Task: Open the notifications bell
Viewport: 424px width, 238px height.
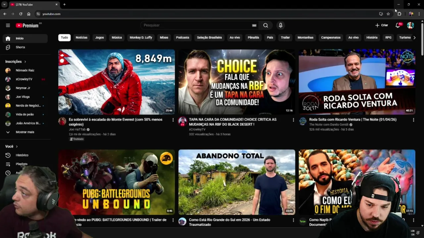Action: pyautogui.click(x=398, y=25)
